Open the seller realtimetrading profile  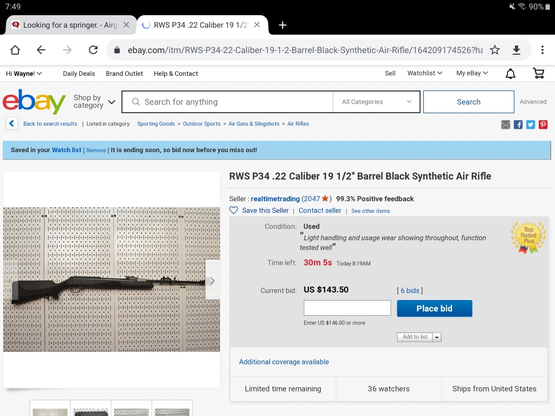(x=275, y=199)
